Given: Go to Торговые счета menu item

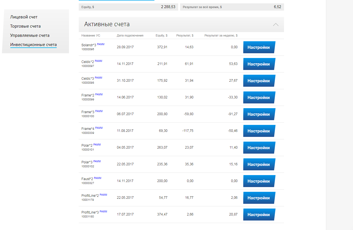Looking at the screenshot, I should click(x=25, y=26).
